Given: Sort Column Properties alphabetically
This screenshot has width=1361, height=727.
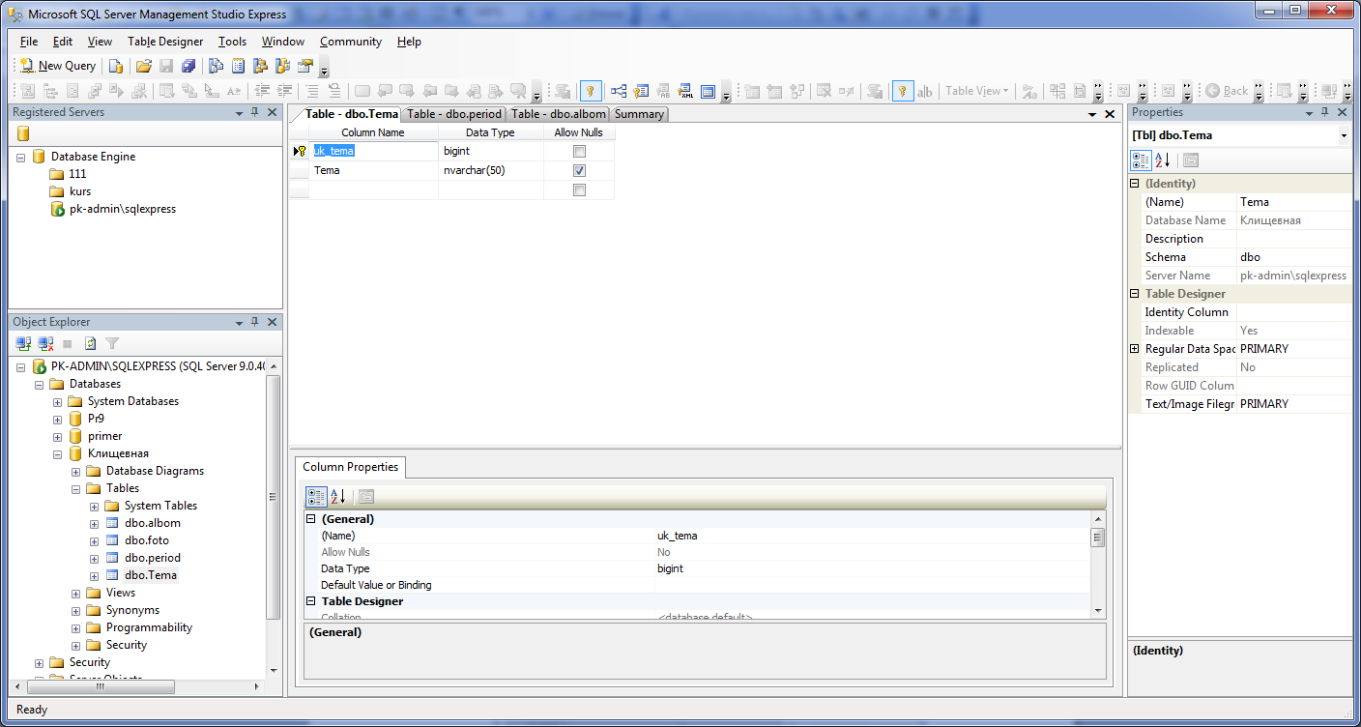Looking at the screenshot, I should [338, 497].
